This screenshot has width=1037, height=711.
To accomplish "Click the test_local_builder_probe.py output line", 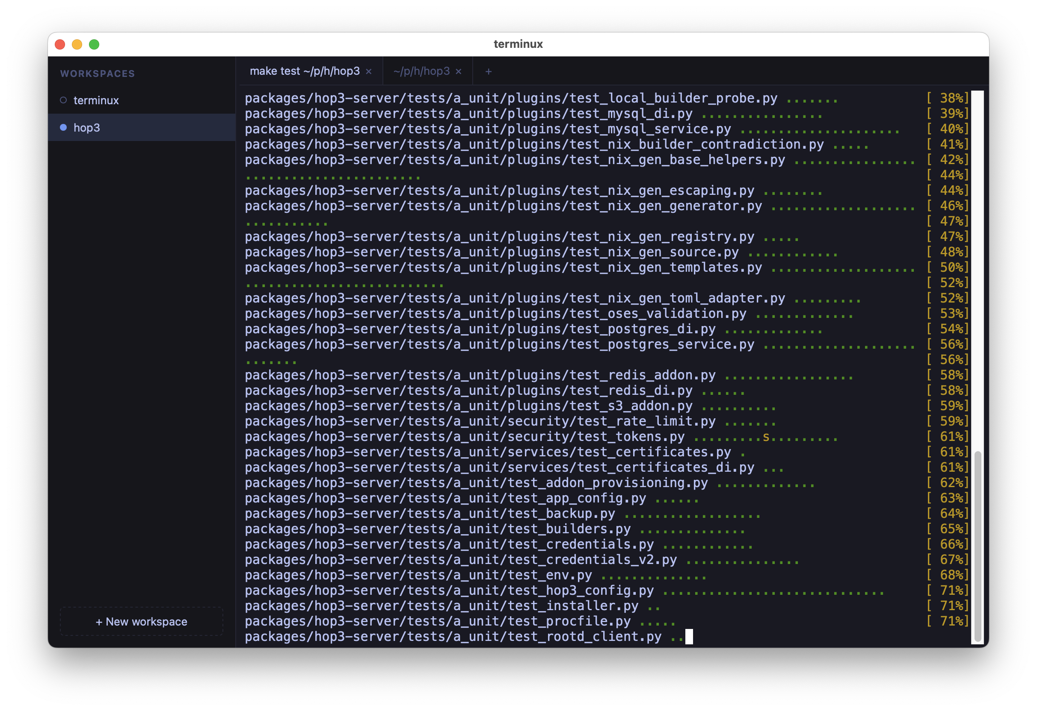I will [607, 98].
